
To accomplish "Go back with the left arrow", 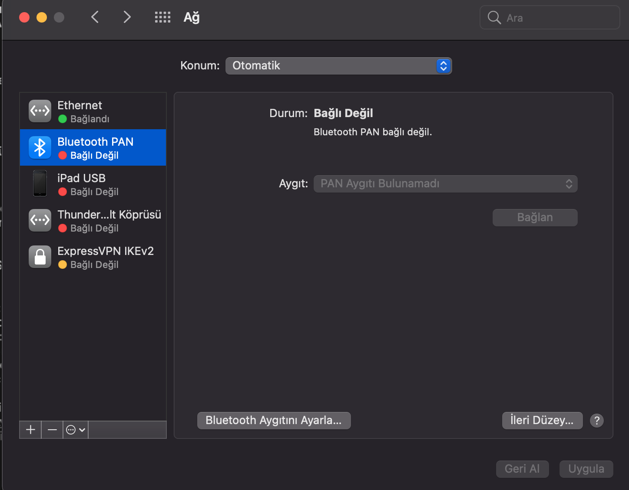I will 95,17.
